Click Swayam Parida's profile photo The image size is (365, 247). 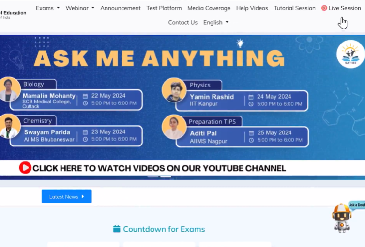pyautogui.click(x=9, y=127)
